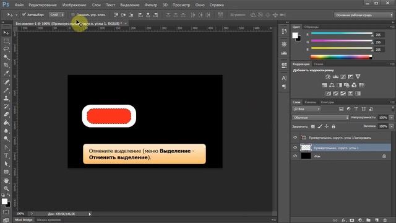Open the Character panel icon
The width and height of the screenshot is (396, 223).
284,78
